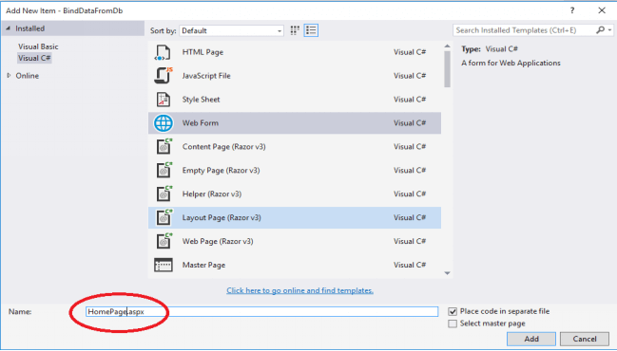Select "Web Page (Razor v3)" name
The width and height of the screenshot is (617, 351).
[218, 241]
